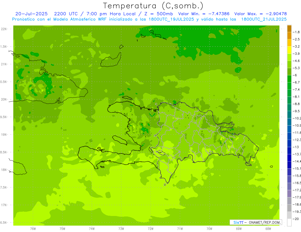Image resolution: width=301 pixels, height=232 pixels.
Task: Click latitude label '17N'
Action: pyautogui.click(x=4, y=205)
